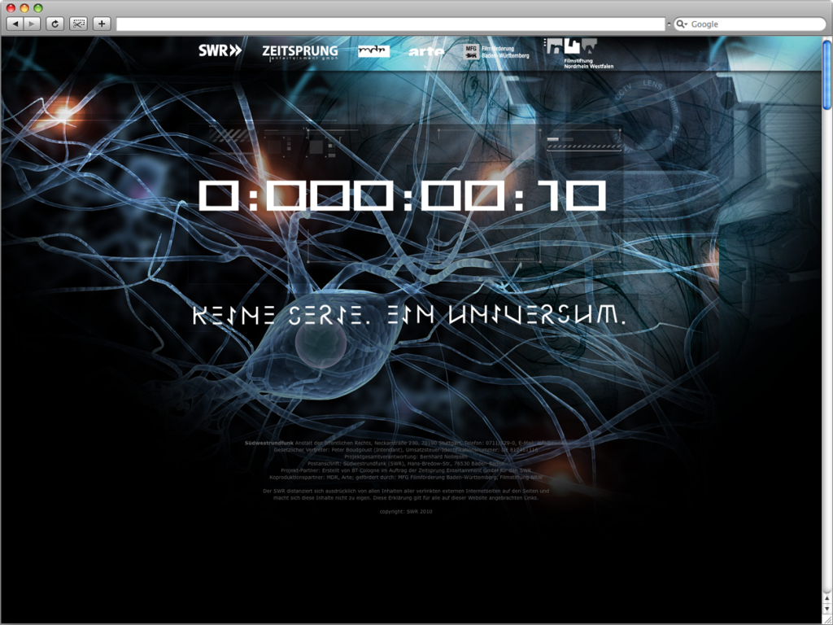Click the vertical scrollbar thumb
The image size is (833, 625).
click(827, 75)
